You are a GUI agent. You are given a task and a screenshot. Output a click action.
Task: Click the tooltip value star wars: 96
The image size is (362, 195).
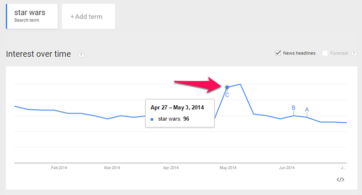[x=170, y=119]
